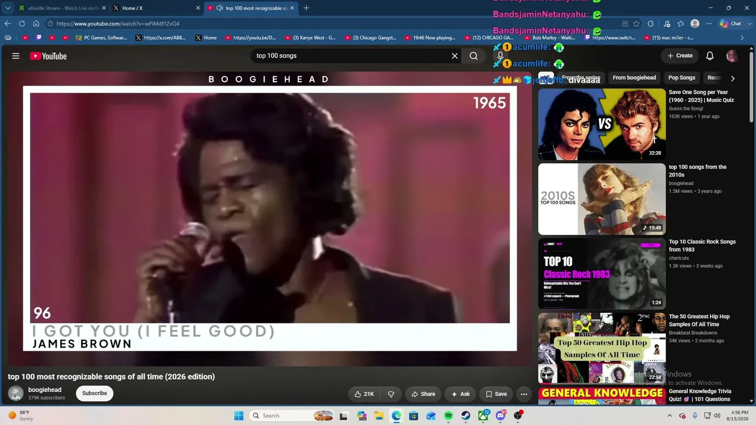Clear the search box with the X icon

point(455,55)
